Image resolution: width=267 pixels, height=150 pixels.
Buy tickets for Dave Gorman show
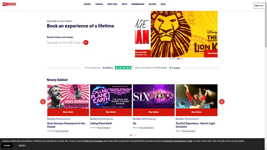(68, 112)
